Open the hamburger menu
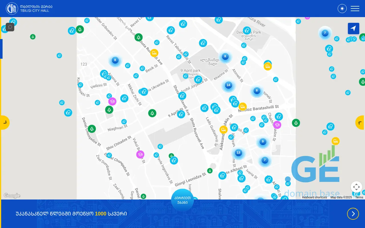This screenshot has height=228, width=365. tap(355, 9)
